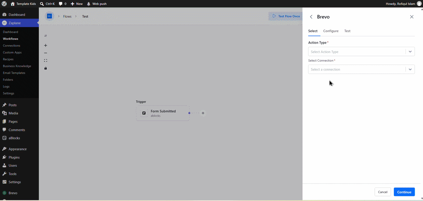
Task: Open Web push in admin bar
Action: [96, 4]
